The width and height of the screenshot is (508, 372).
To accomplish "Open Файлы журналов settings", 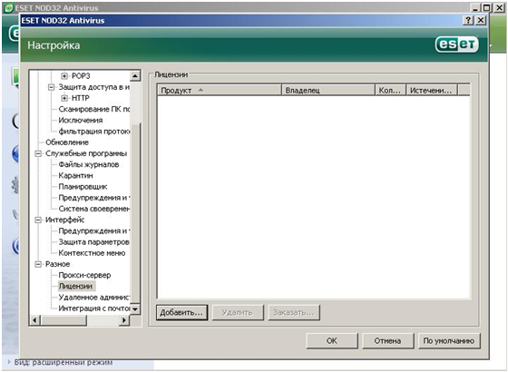I will pos(89,164).
